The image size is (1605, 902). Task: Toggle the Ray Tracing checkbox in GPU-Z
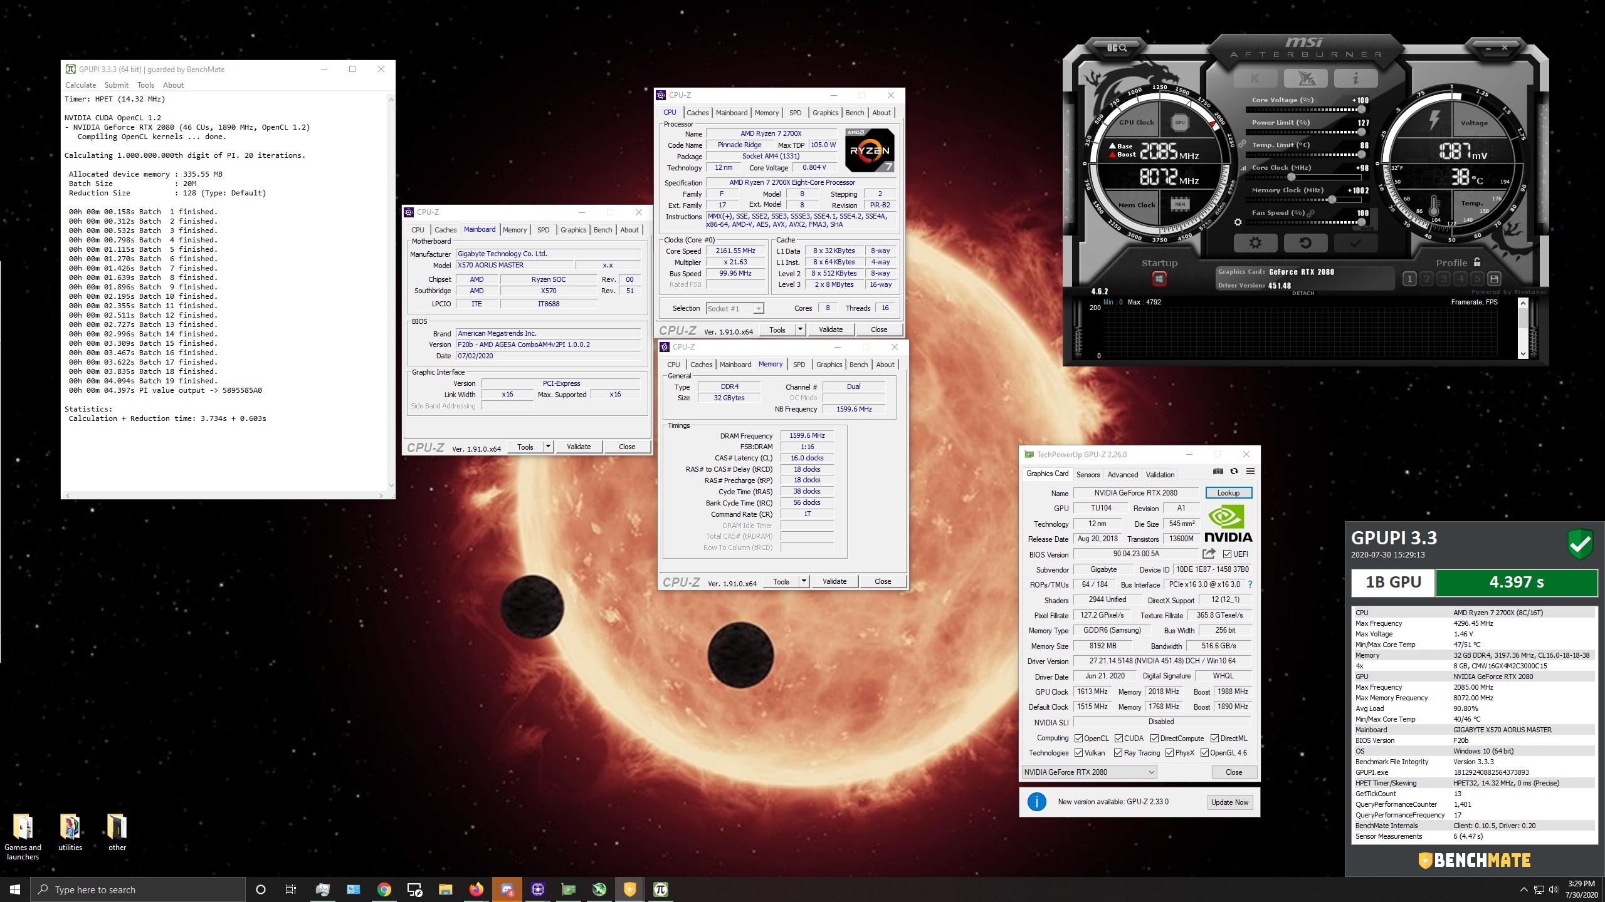[x=1118, y=753]
